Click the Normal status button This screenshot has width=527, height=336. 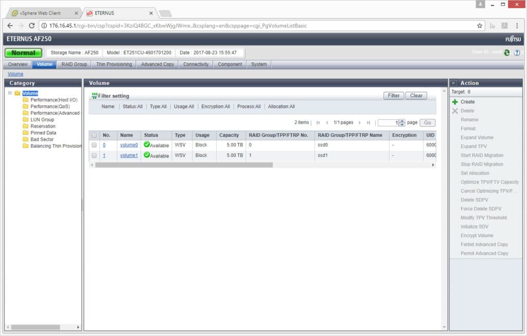tap(23, 53)
